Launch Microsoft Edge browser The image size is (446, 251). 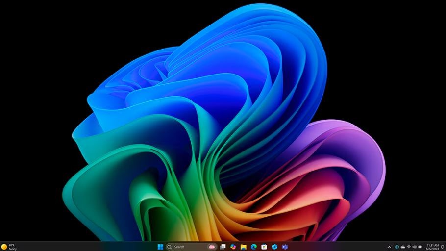point(254,247)
